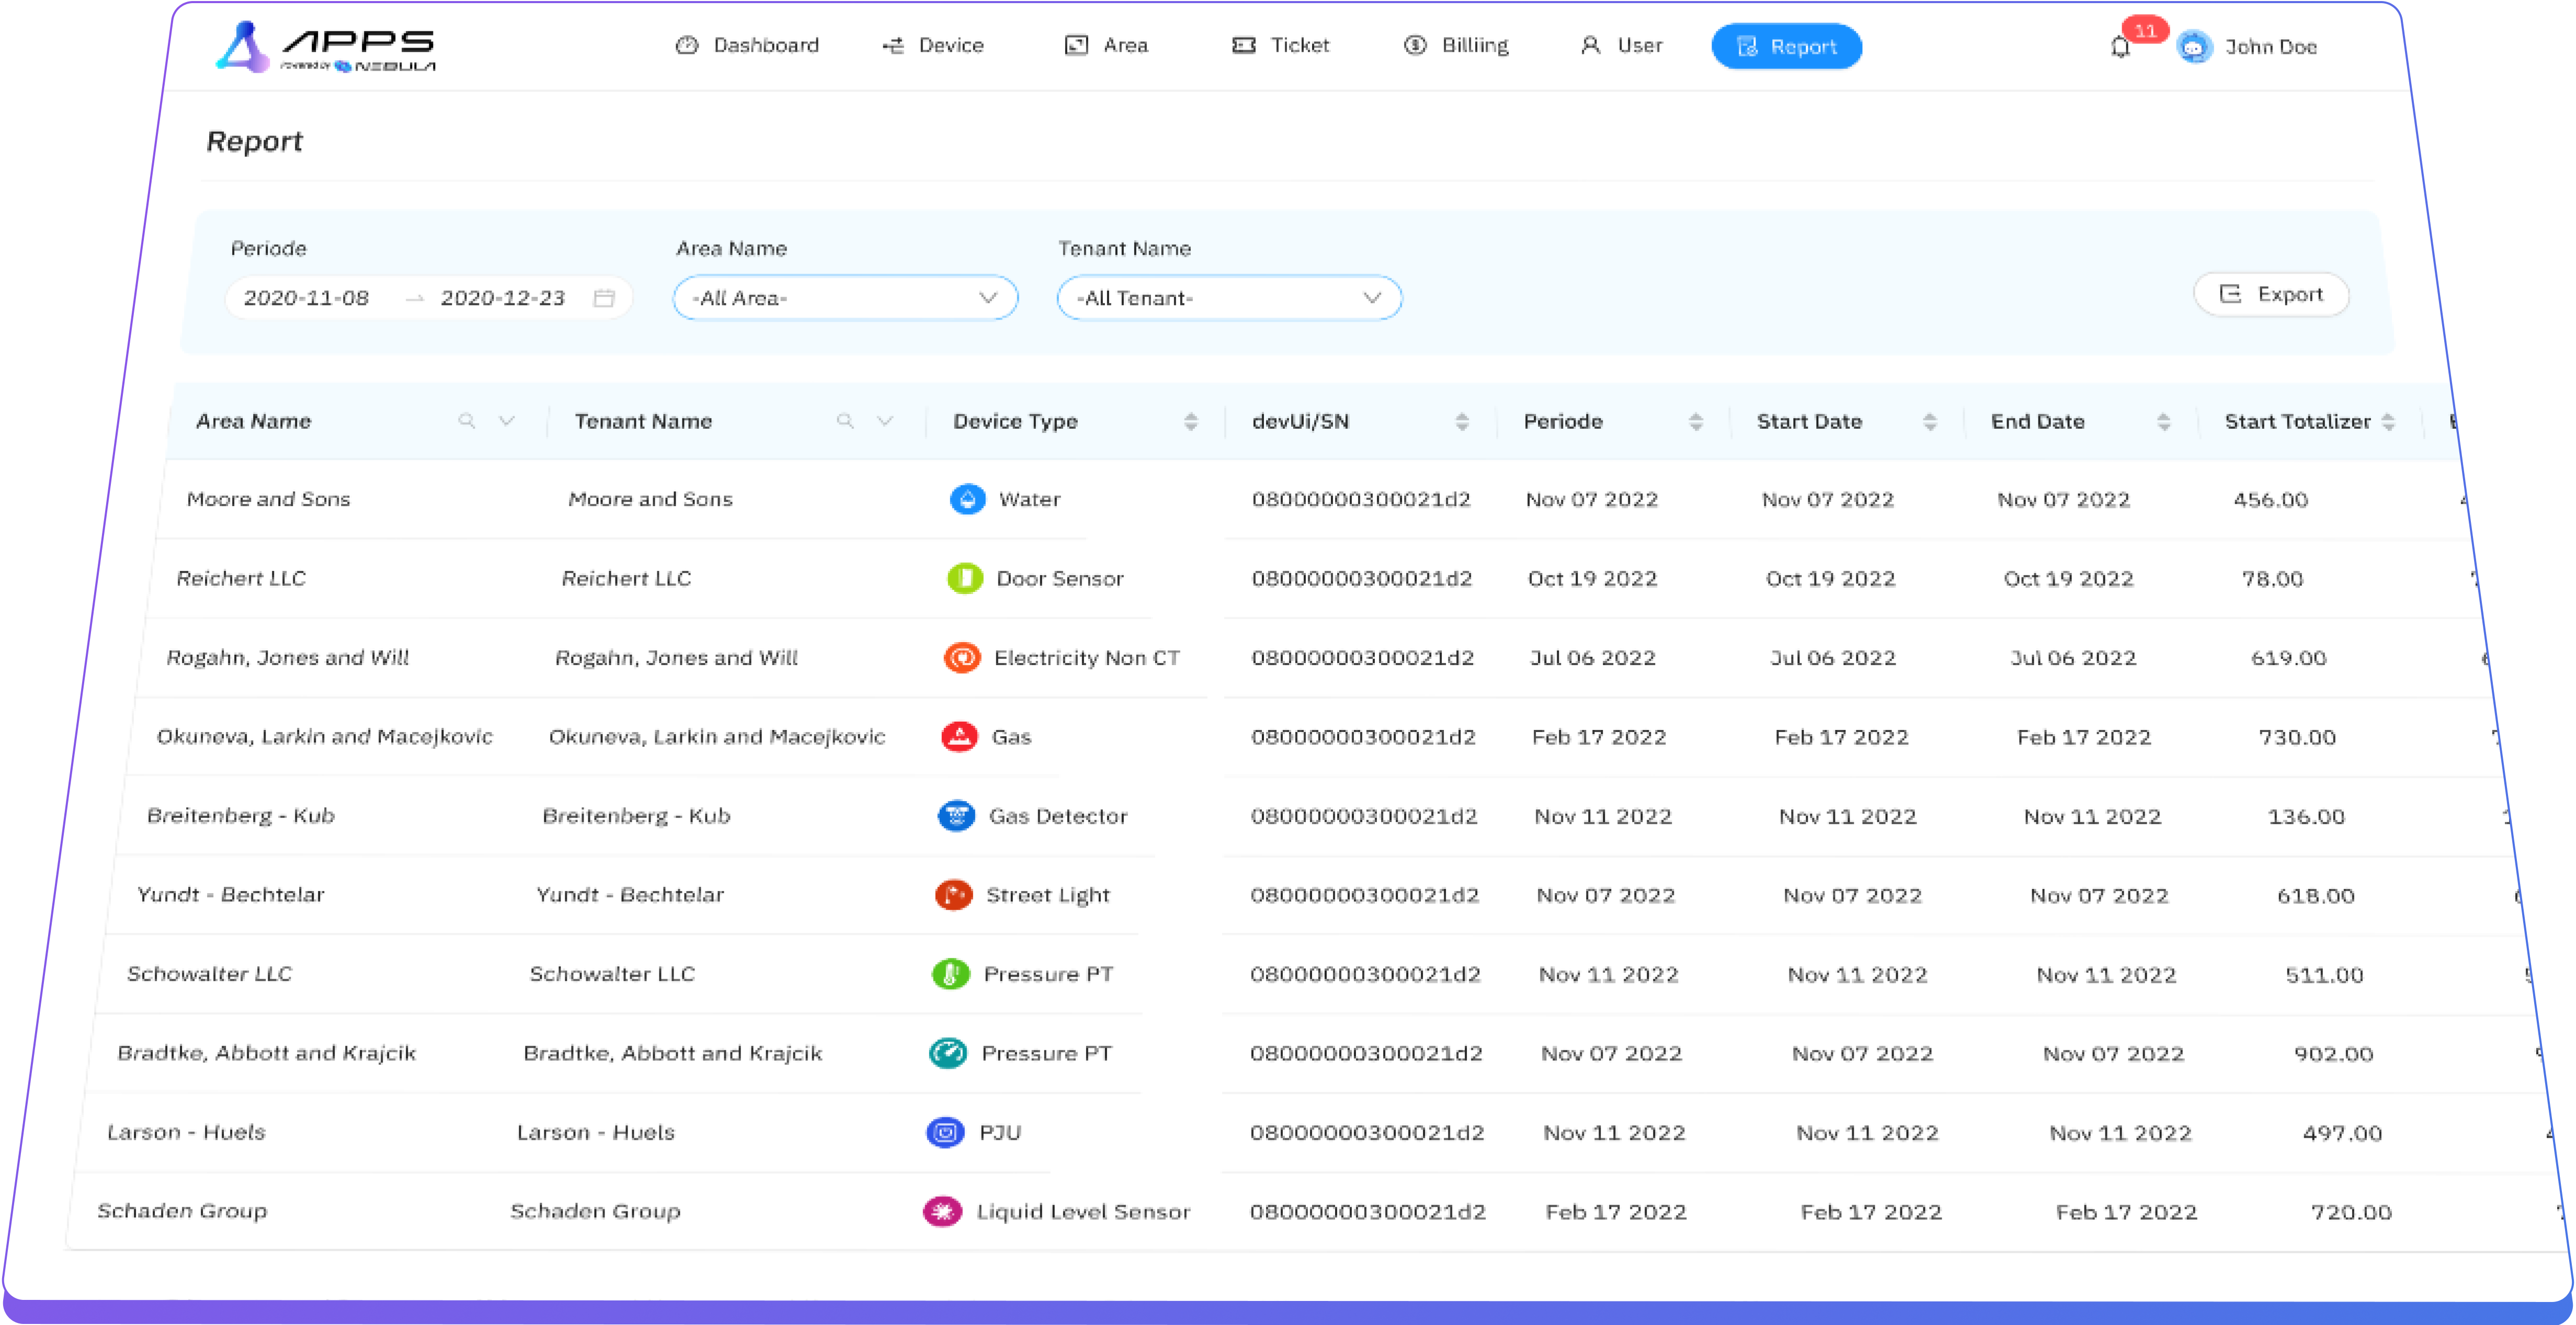
Task: Click the Street Light device icon
Action: pyautogui.click(x=954, y=894)
